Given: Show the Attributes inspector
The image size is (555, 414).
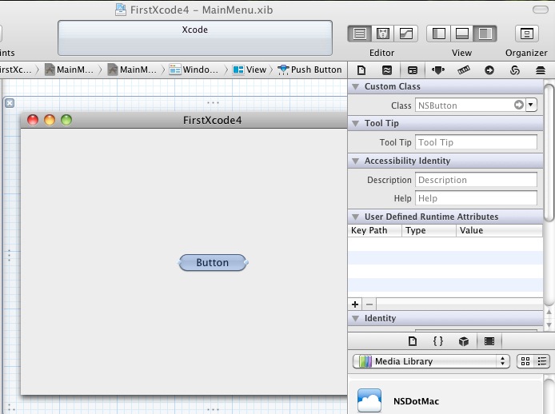Looking at the screenshot, I should tap(437, 70).
